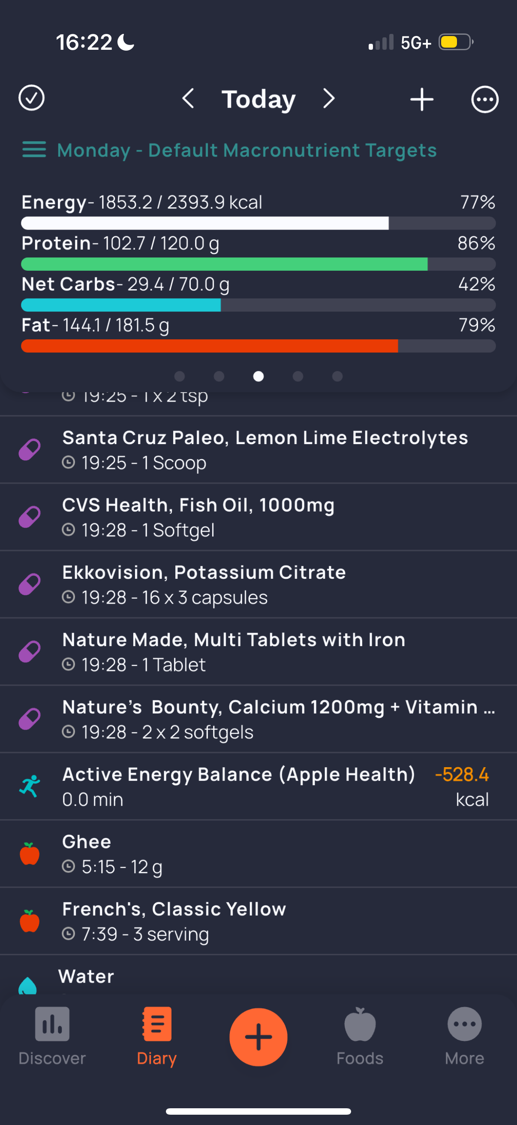The image size is (517, 1125).
Task: Open the three-dot options circle at top
Action: [485, 100]
